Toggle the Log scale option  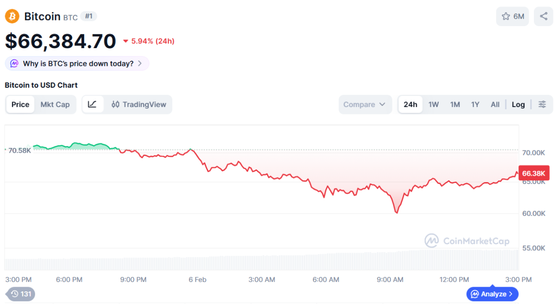coord(518,105)
